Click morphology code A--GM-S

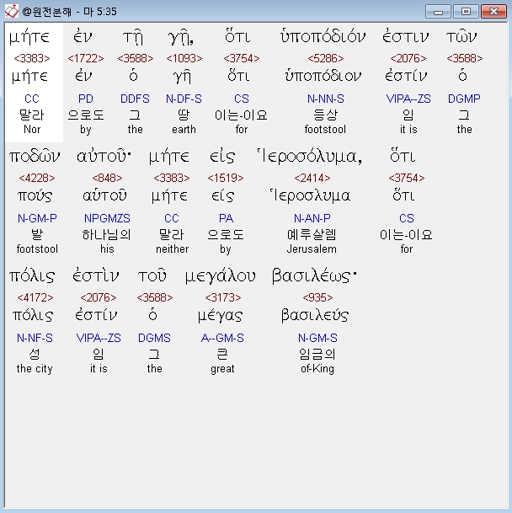(x=222, y=338)
